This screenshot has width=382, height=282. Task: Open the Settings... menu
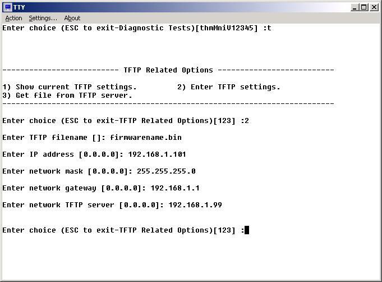click(43, 18)
